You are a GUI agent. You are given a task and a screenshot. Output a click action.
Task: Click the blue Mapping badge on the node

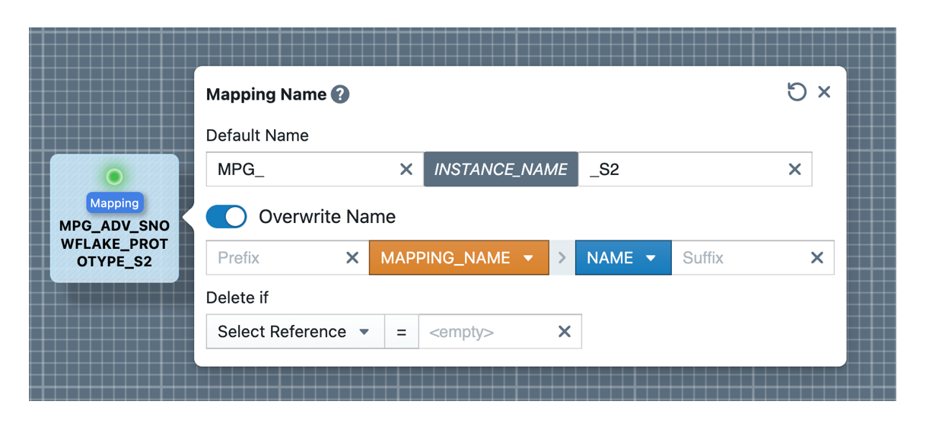pyautogui.click(x=114, y=203)
